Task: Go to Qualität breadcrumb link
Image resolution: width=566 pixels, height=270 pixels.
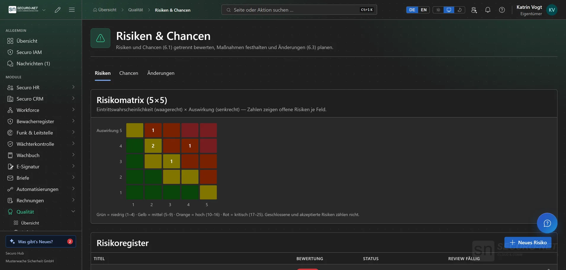Action: point(136,10)
